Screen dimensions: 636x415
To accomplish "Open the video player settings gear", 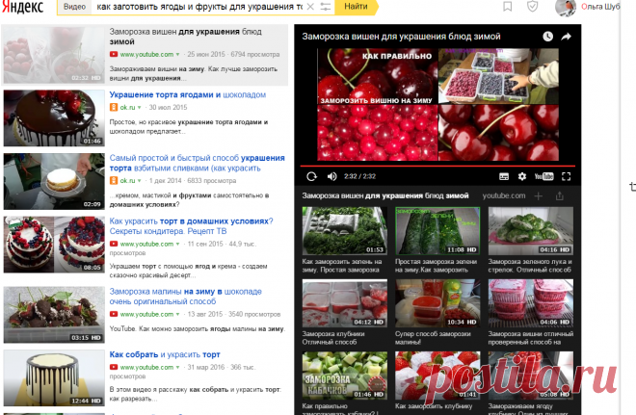I will coord(522,176).
